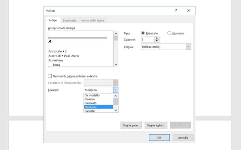241x150 pixels.
Task: Switch to the Sommario tab
Action: click(70, 20)
